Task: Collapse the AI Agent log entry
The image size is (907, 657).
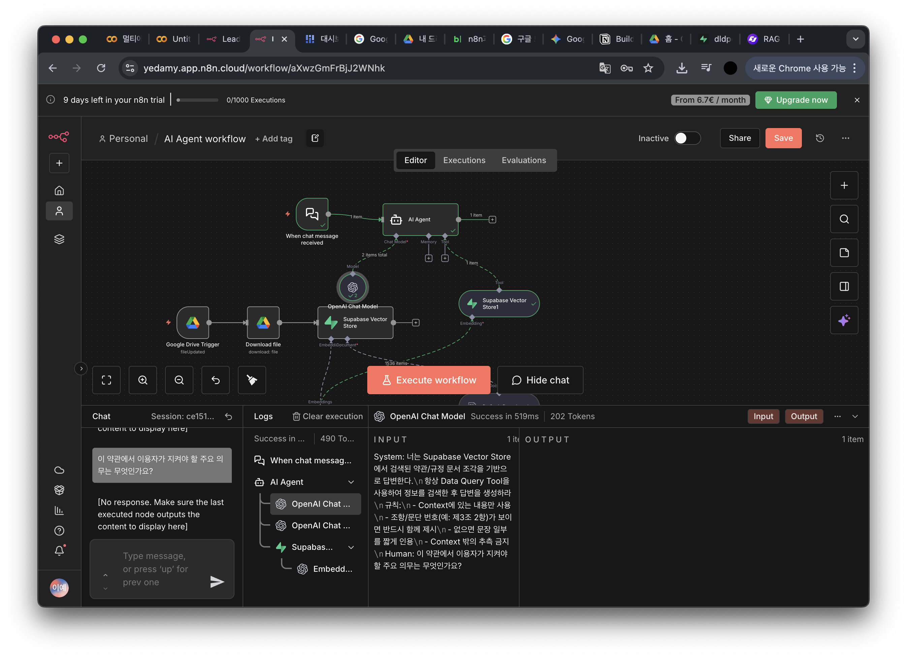Action: (351, 482)
